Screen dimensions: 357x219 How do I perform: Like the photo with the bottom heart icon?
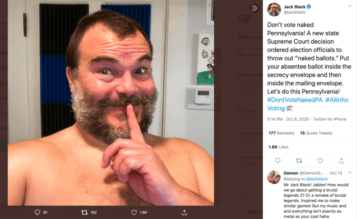tap(133, 213)
